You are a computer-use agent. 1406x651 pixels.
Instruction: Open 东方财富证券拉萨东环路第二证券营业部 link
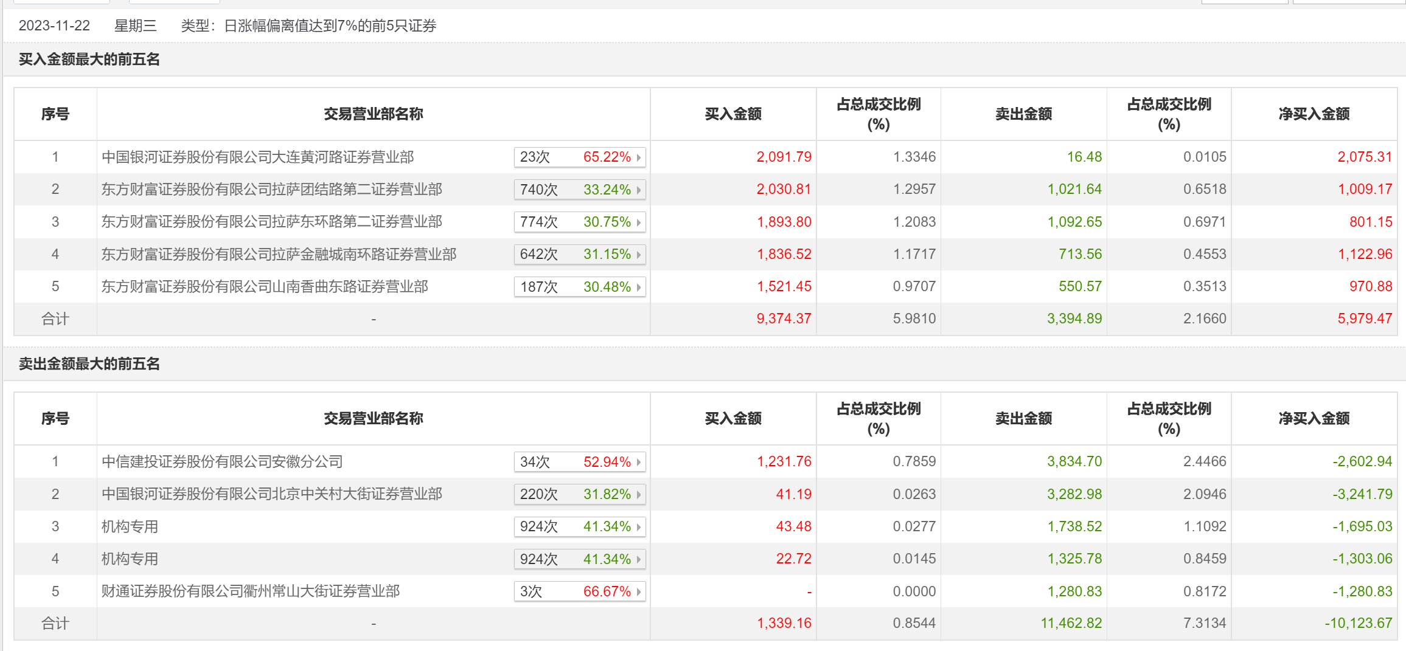point(271,222)
